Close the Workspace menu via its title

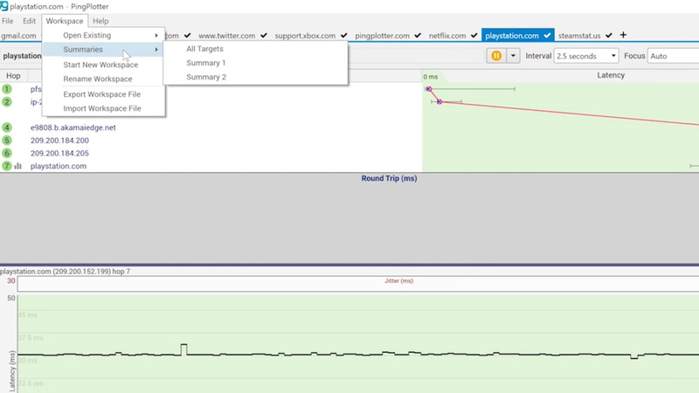65,21
